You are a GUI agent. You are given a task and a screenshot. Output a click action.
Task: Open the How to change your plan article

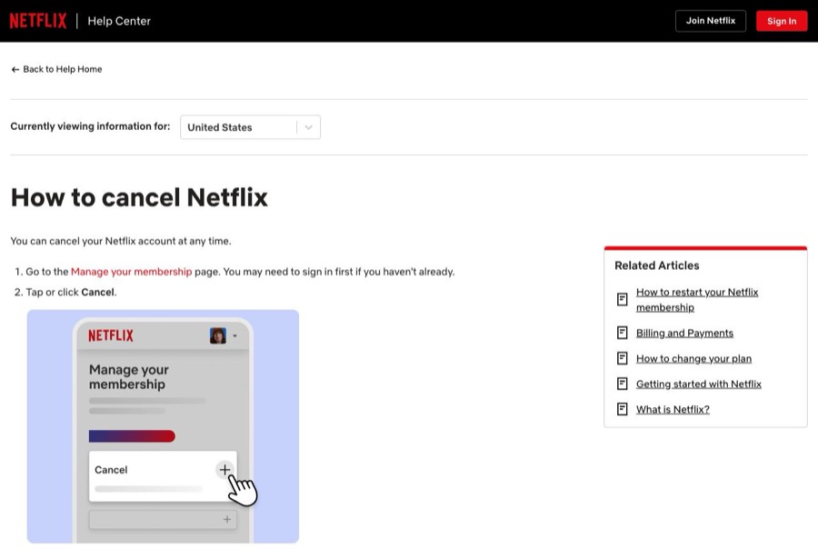click(693, 358)
